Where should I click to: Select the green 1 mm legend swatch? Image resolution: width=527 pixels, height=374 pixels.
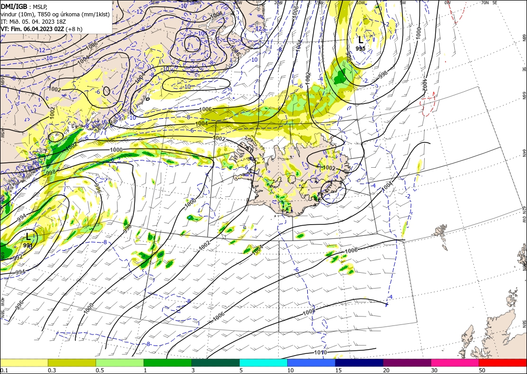tap(168, 362)
